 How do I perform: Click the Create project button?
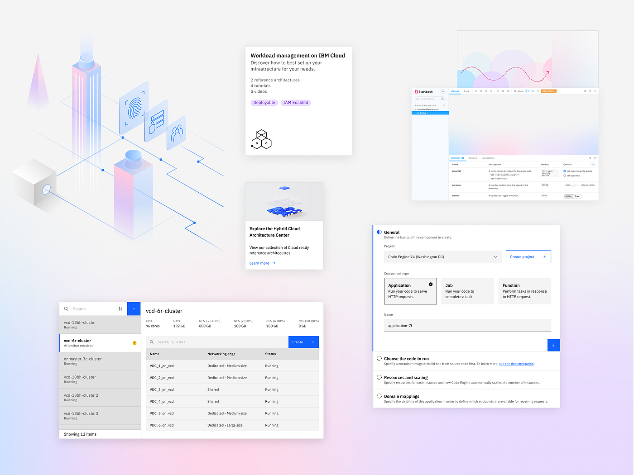(x=528, y=257)
